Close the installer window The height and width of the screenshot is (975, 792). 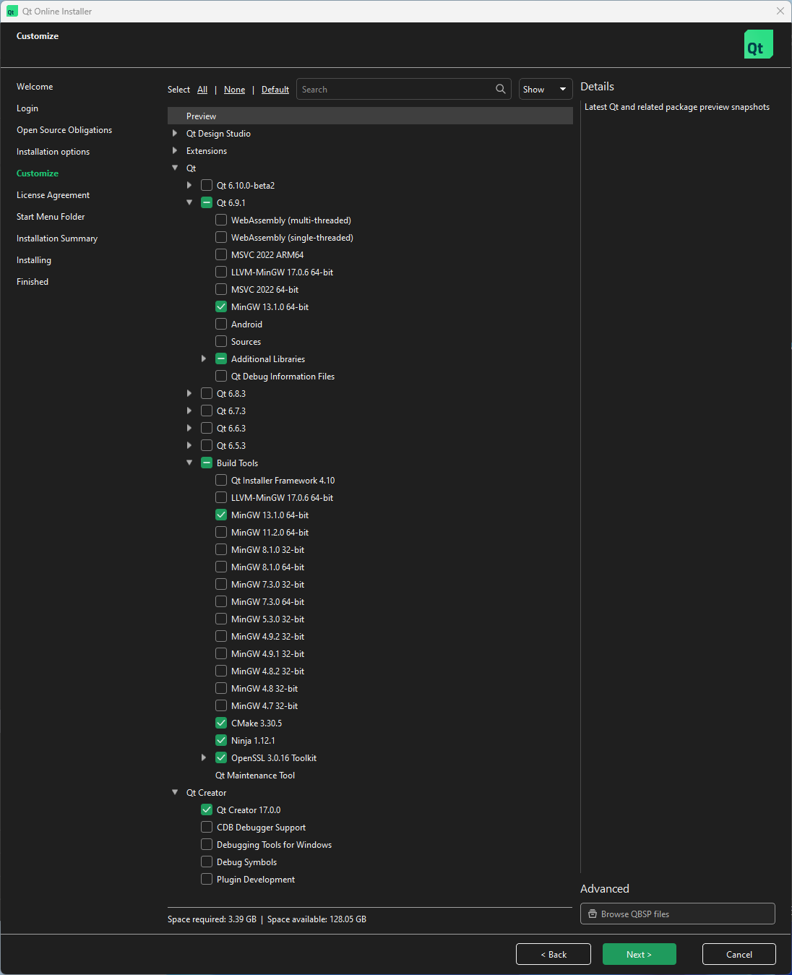[x=780, y=12]
